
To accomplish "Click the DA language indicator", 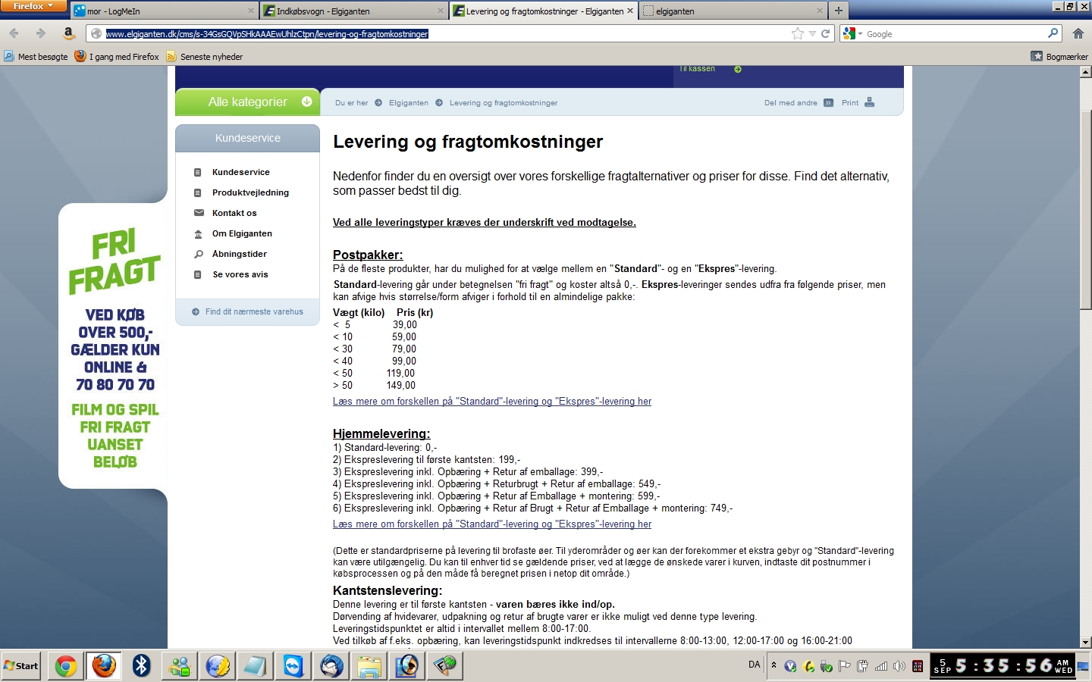I will (754, 665).
